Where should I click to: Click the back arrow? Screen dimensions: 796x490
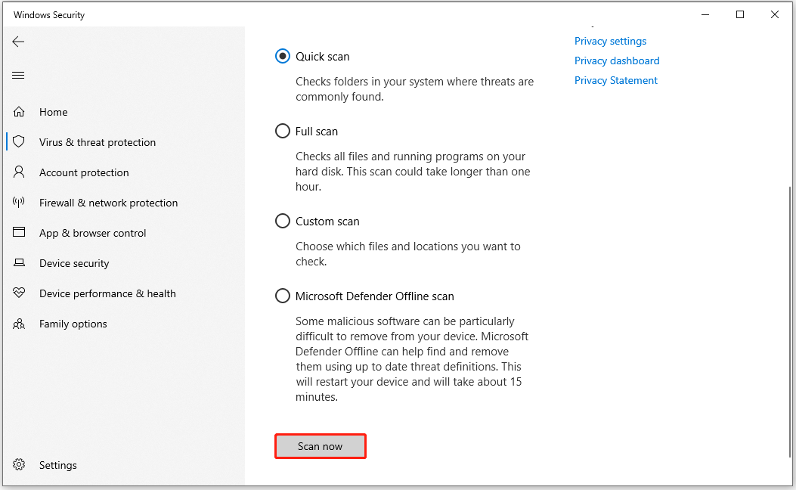(18, 42)
